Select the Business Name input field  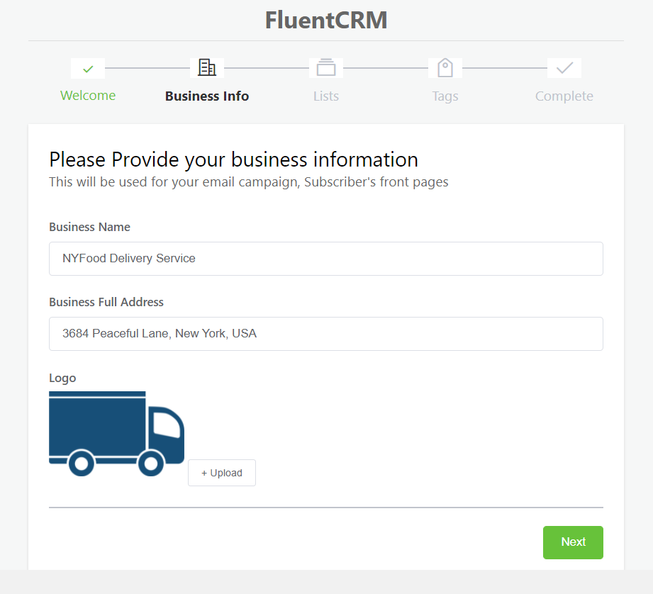point(325,259)
